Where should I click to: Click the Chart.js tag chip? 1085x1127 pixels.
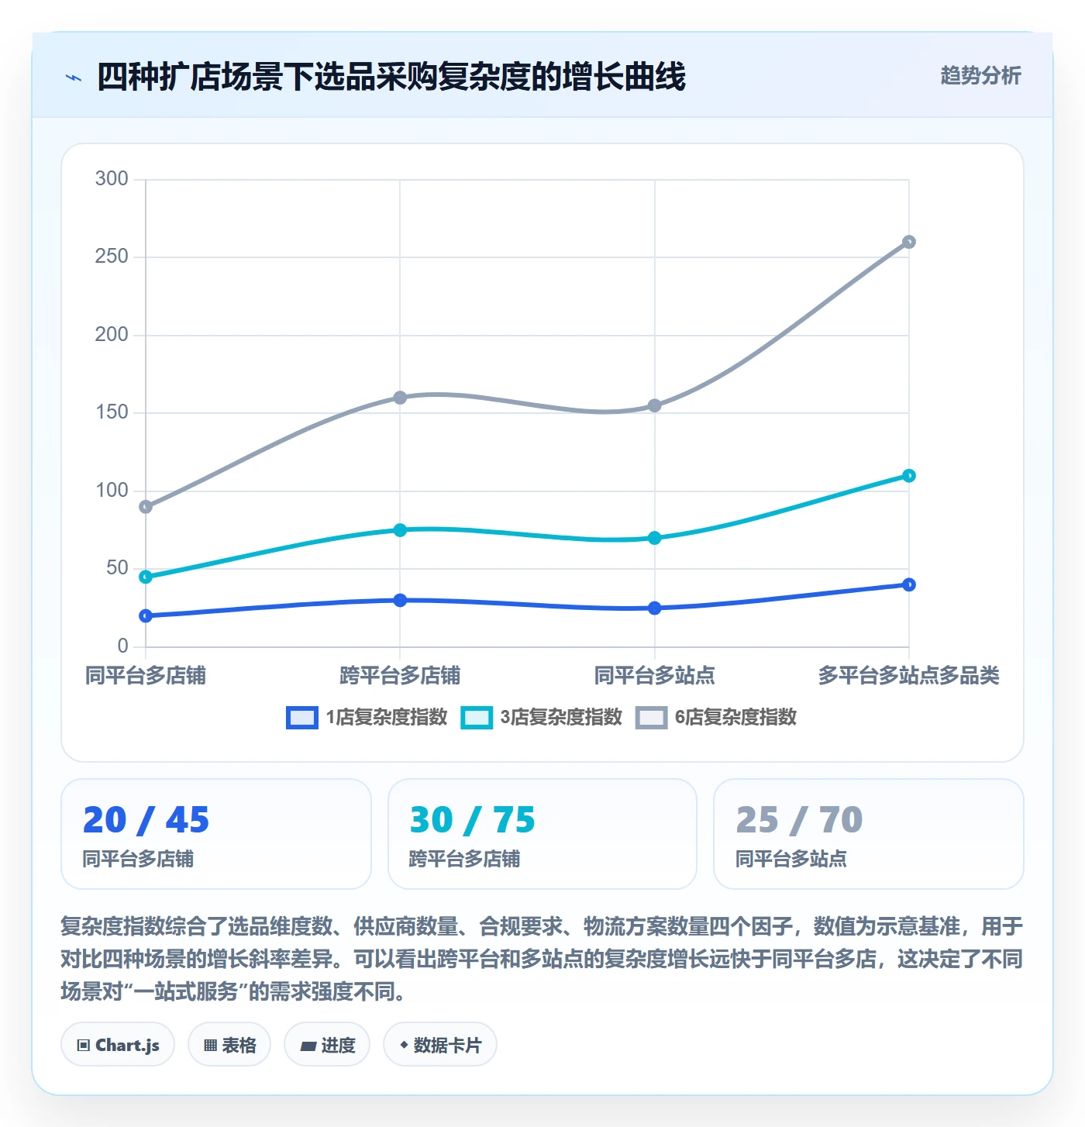coord(118,1045)
